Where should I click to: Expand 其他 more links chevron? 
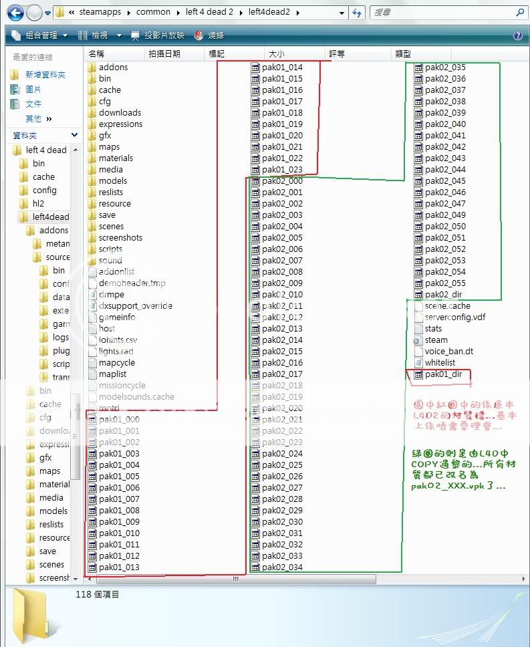tap(49, 119)
